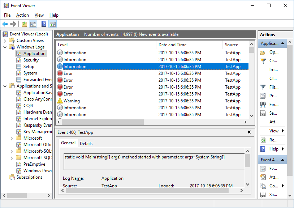Click the event description text box
294x208 pixels.
(154, 161)
